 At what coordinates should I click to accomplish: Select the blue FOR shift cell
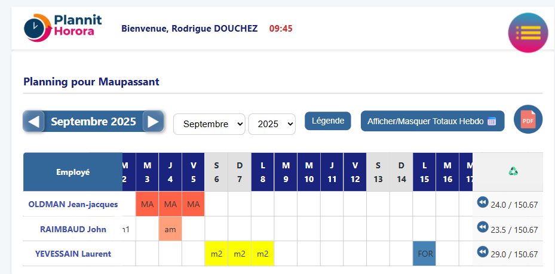pos(425,254)
